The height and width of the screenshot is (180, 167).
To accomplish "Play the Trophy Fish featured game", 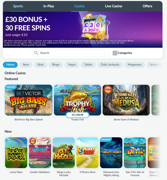I will [78, 100].
